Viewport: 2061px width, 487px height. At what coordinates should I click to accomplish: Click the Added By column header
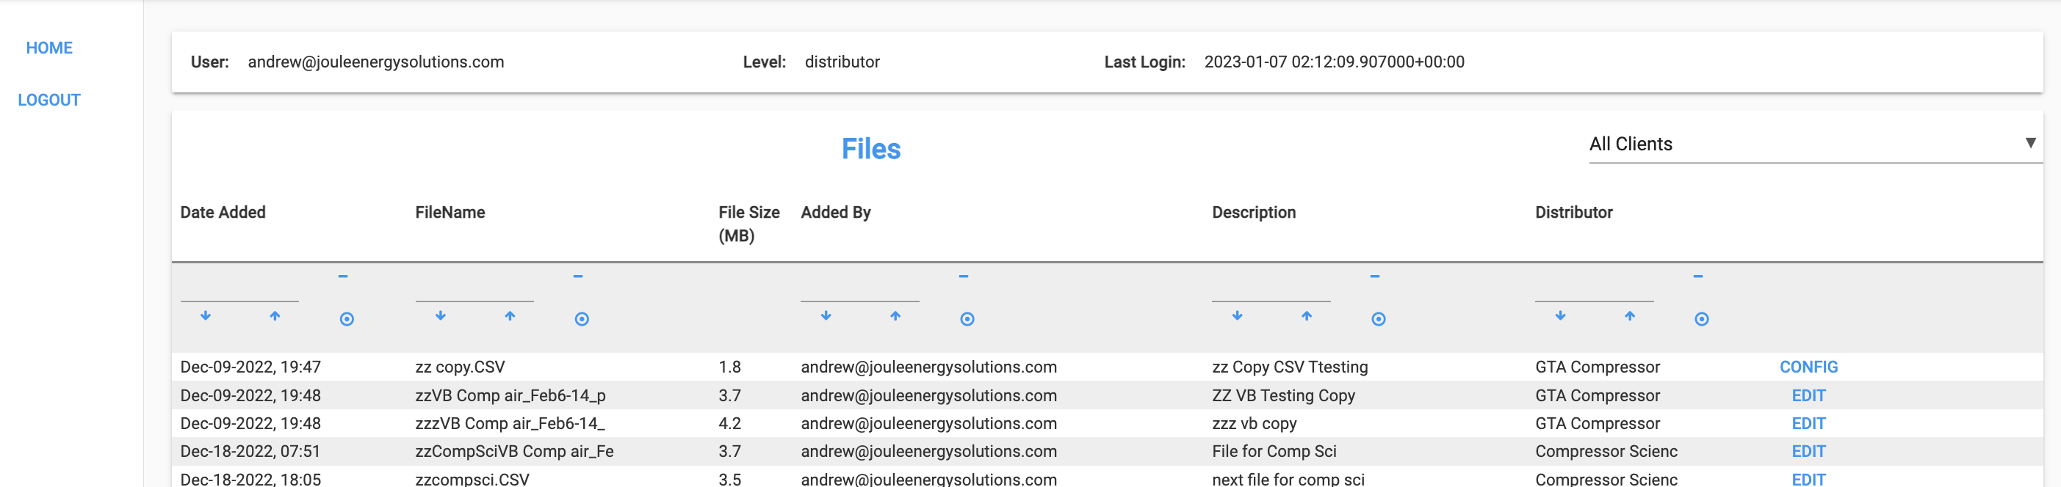pos(836,213)
